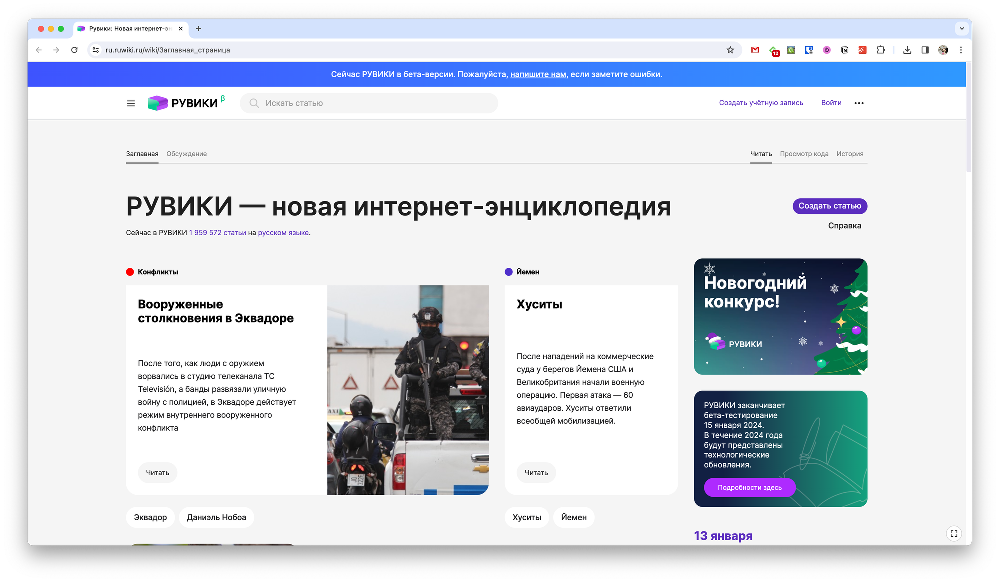Open the Новогодний конкурс banner
The height and width of the screenshot is (582, 1000).
[x=780, y=316]
